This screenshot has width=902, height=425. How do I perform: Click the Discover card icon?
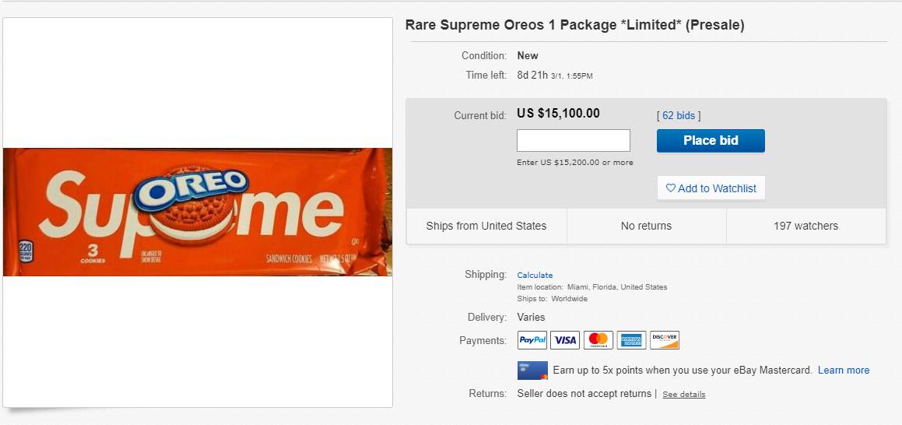coord(665,340)
